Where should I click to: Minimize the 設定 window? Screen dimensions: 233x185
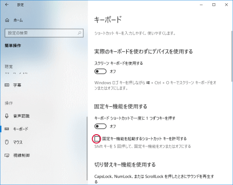tap(201, 5)
